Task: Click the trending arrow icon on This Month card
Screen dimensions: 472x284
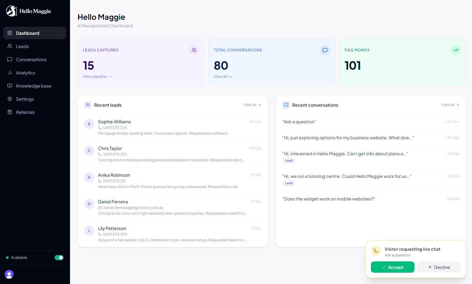Action: (456, 50)
